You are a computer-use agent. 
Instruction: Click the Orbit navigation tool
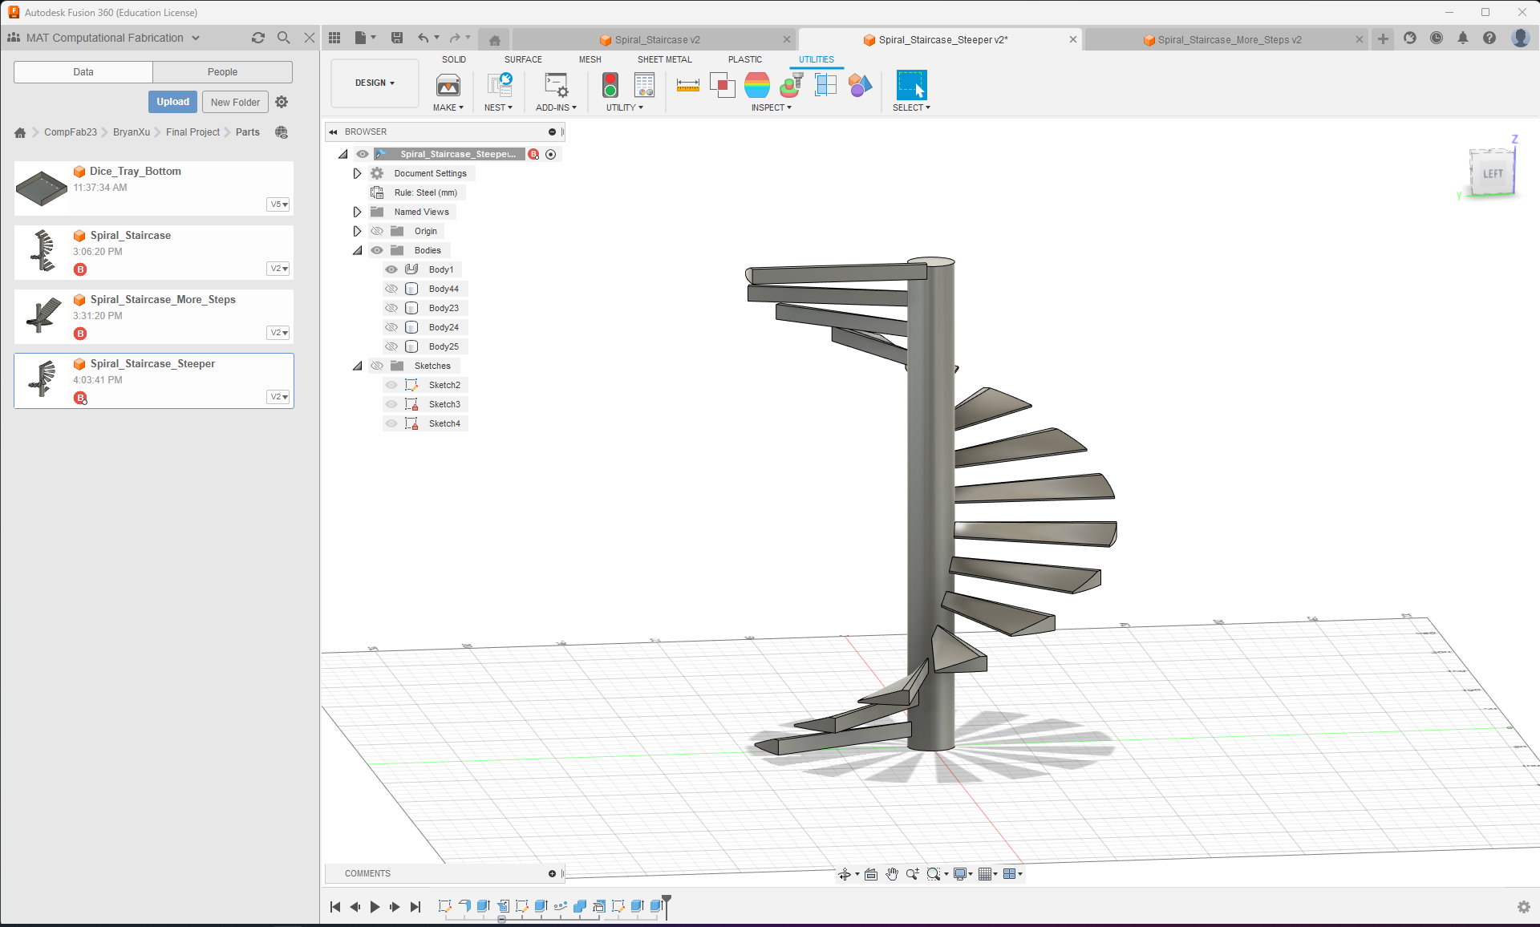(845, 874)
